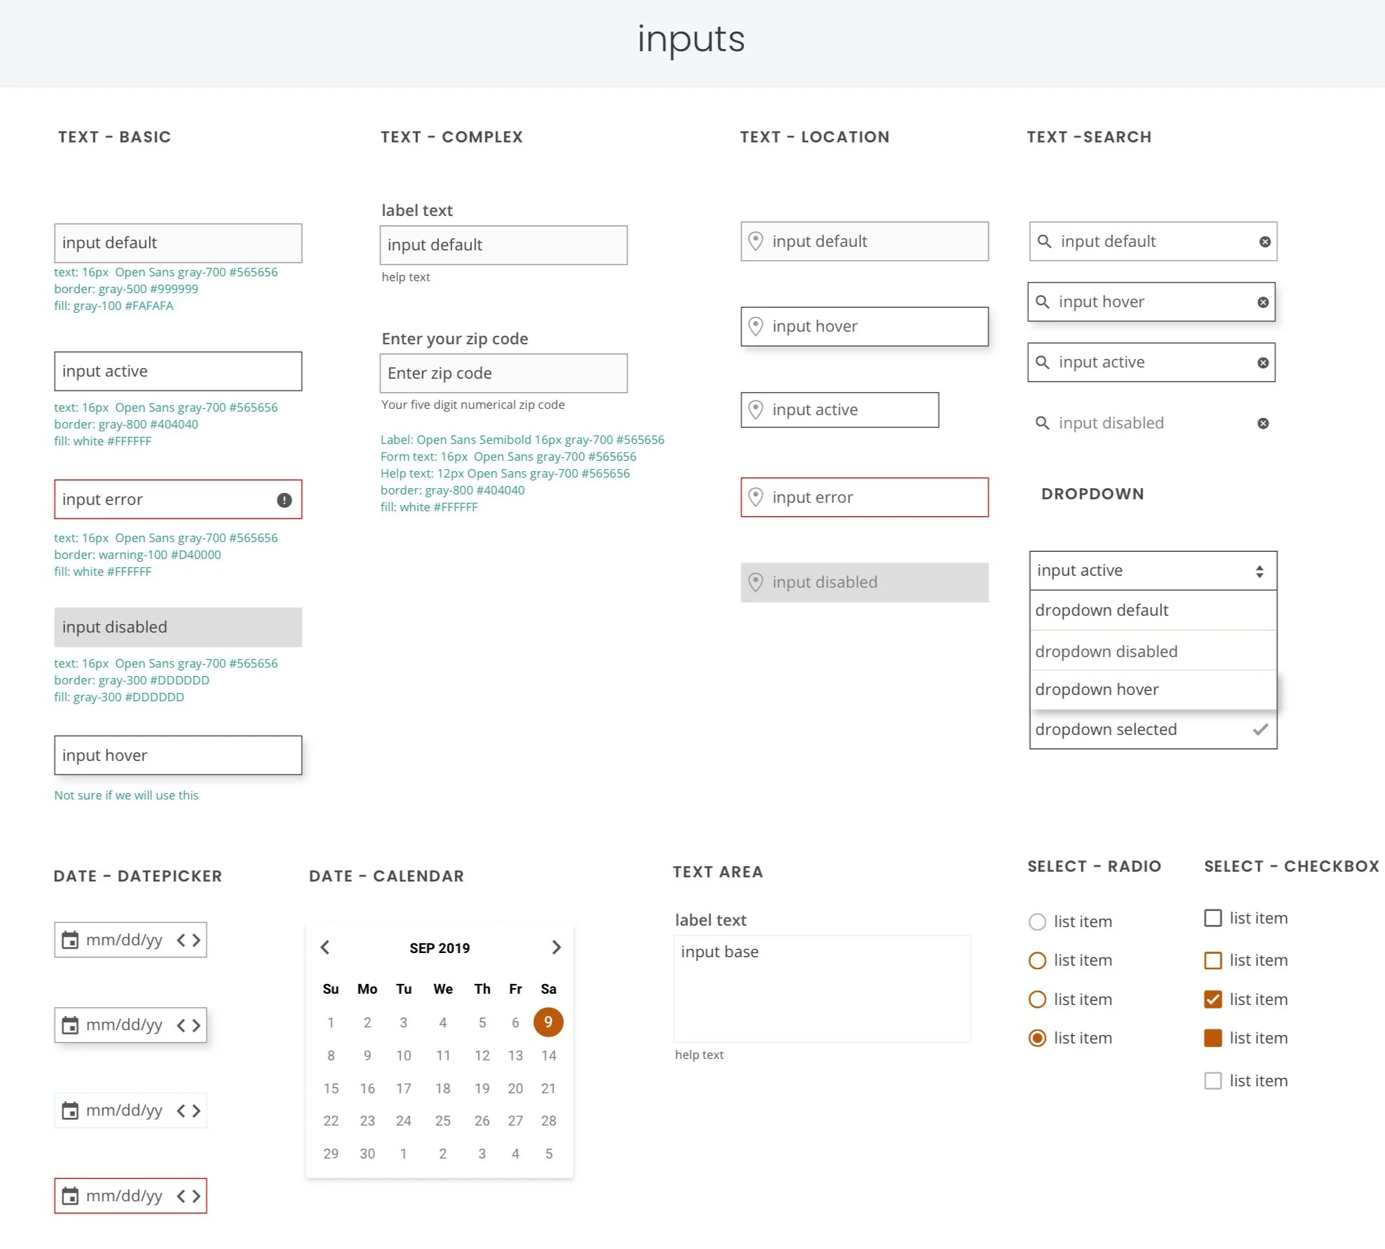Select the filled orange radio button list item
1385x1249 pixels.
point(1037,1038)
